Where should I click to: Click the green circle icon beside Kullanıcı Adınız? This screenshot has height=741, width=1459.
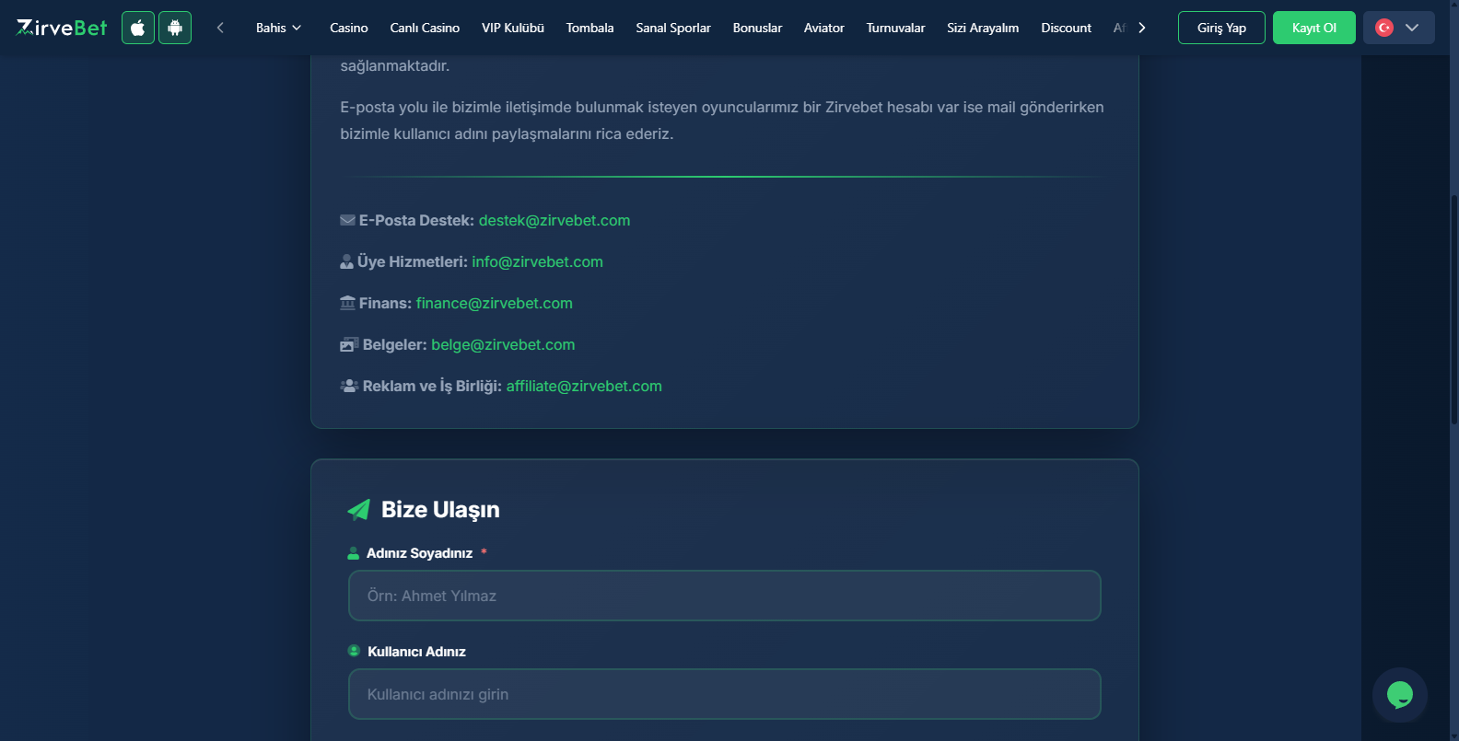(354, 651)
